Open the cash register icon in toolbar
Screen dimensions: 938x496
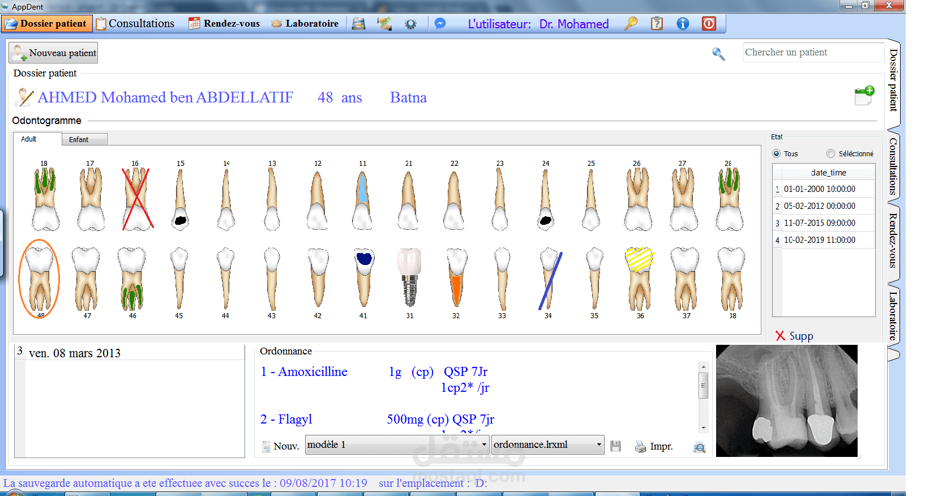pyautogui.click(x=358, y=24)
